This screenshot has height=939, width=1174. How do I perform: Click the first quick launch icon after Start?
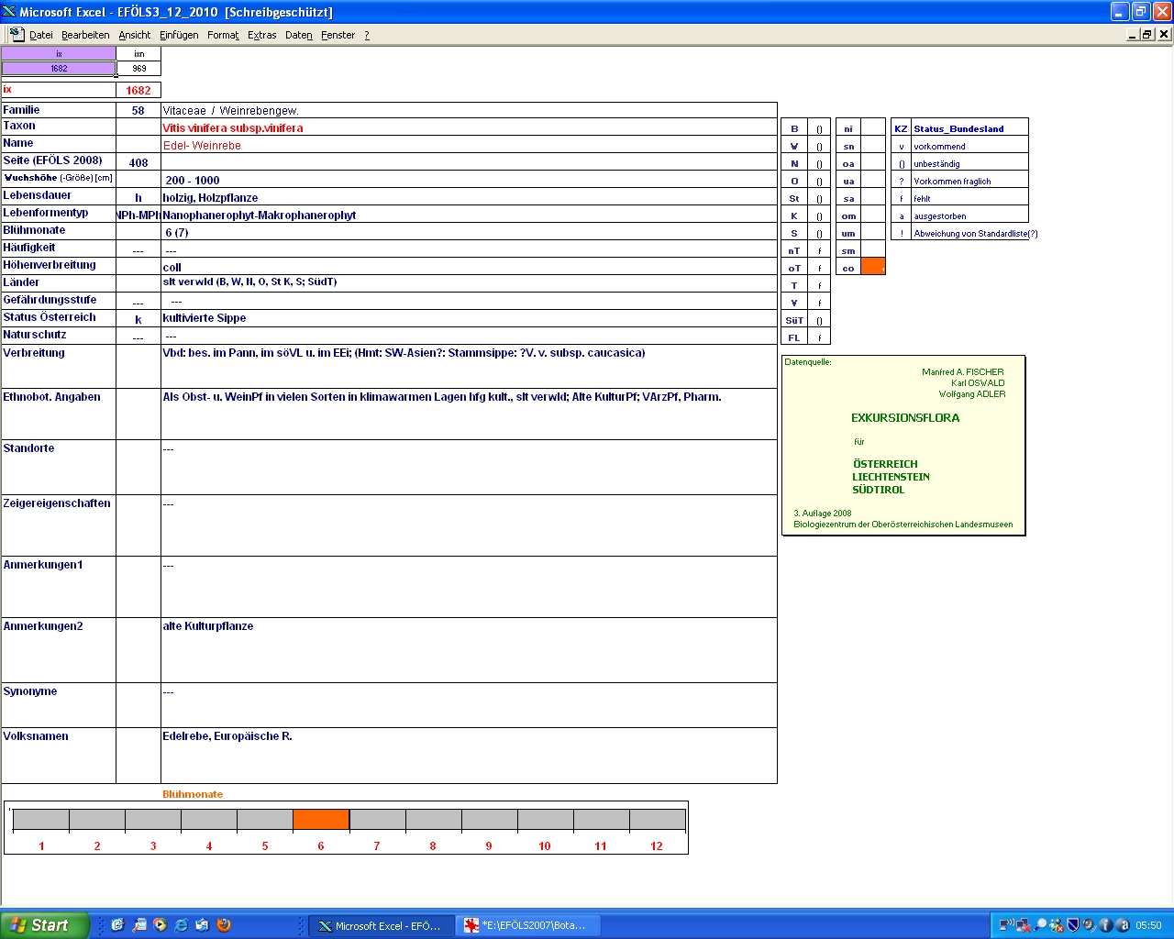[x=117, y=925]
